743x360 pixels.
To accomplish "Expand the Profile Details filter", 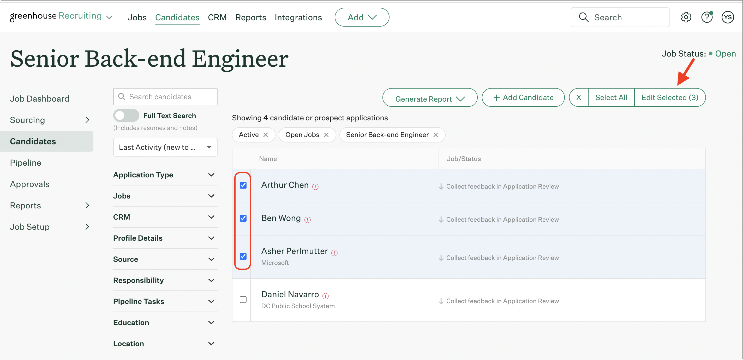I will click(165, 238).
